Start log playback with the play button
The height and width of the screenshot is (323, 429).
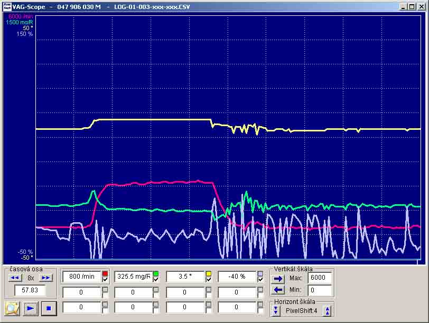pyautogui.click(x=30, y=308)
